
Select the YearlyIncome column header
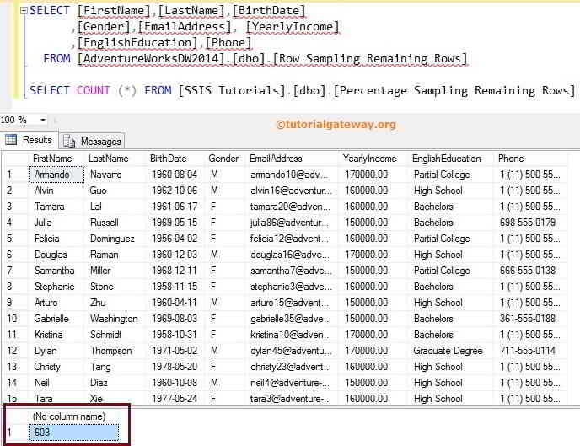[x=374, y=159]
